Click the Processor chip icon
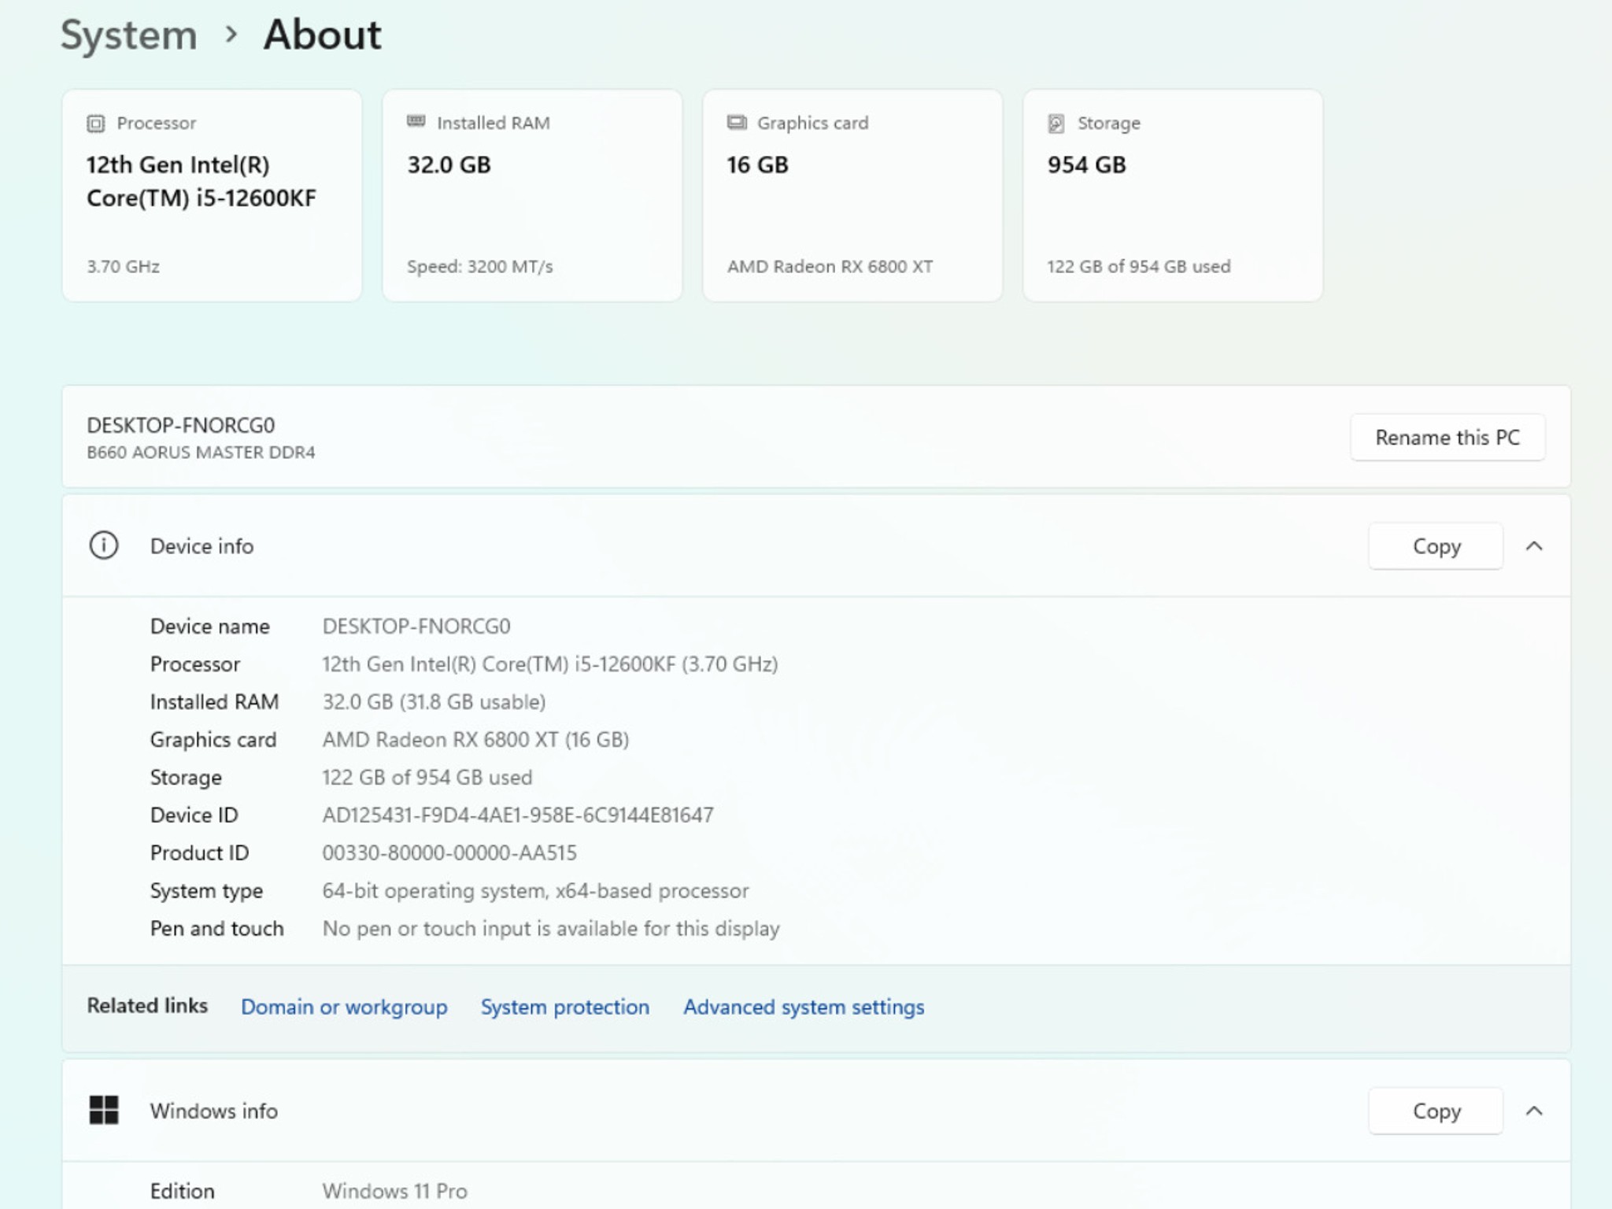1612x1209 pixels. tap(96, 124)
